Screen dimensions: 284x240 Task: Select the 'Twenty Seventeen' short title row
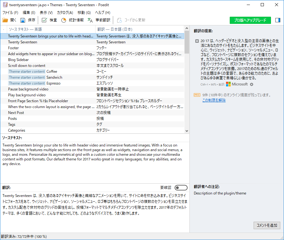[92, 42]
